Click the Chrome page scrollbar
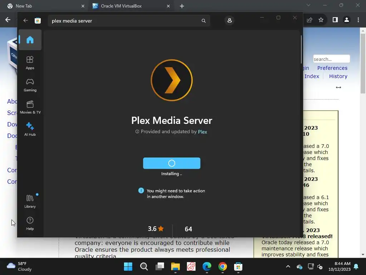Image resolution: width=366 pixels, height=275 pixels. point(363,63)
